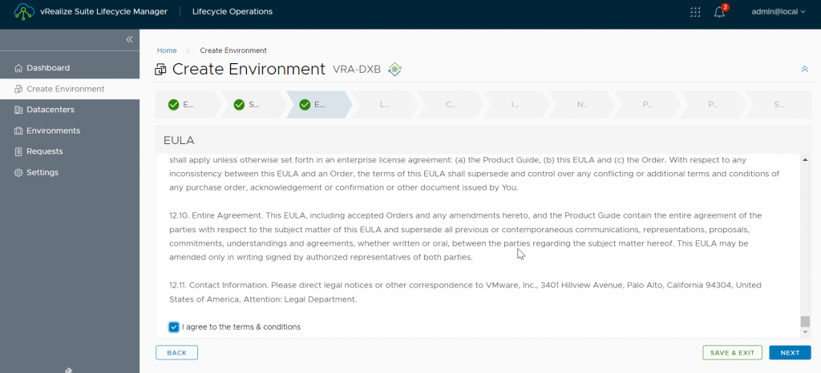
Task: Uncheck I agree to the terms & conditions
Action: pos(174,327)
